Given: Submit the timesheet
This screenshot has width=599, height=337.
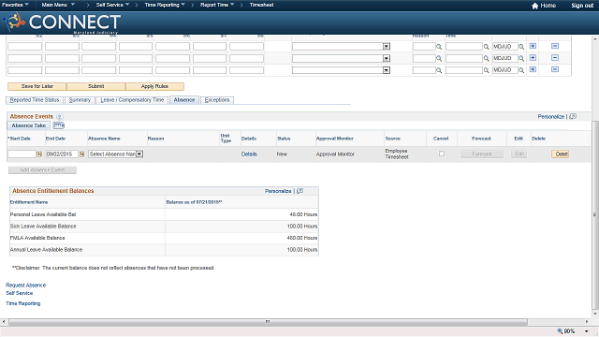Looking at the screenshot, I should pos(95,86).
